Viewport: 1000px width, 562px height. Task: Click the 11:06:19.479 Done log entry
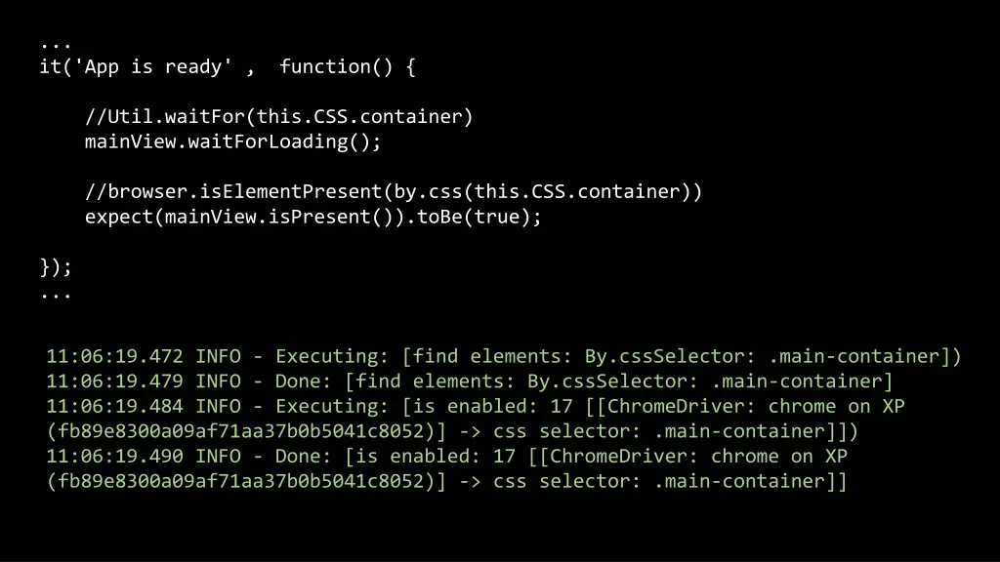pyautogui.click(x=470, y=381)
